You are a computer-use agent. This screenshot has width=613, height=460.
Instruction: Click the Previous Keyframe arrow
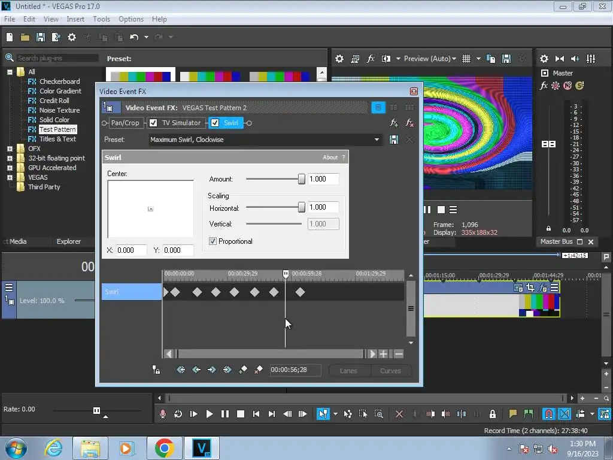(x=196, y=370)
